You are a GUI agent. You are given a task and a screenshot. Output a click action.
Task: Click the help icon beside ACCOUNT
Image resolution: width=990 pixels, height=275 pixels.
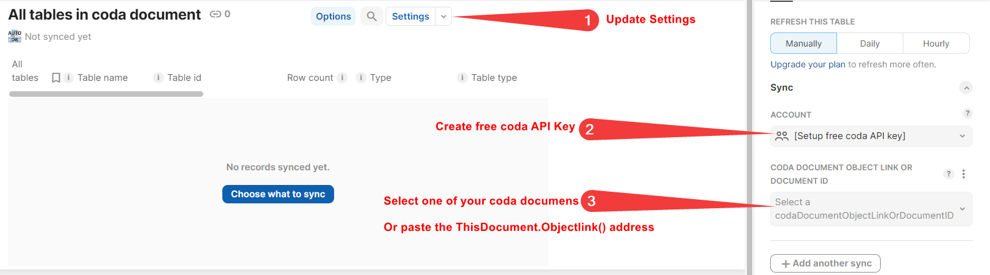pos(967,113)
